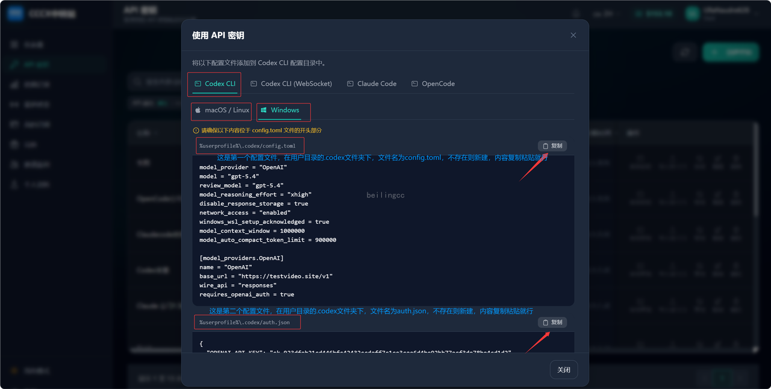Click the 关闭 button at the dialog bottom
The height and width of the screenshot is (389, 771).
pos(564,370)
